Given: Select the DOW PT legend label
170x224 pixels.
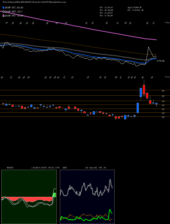Looking at the screenshot, I should pos(14,16).
